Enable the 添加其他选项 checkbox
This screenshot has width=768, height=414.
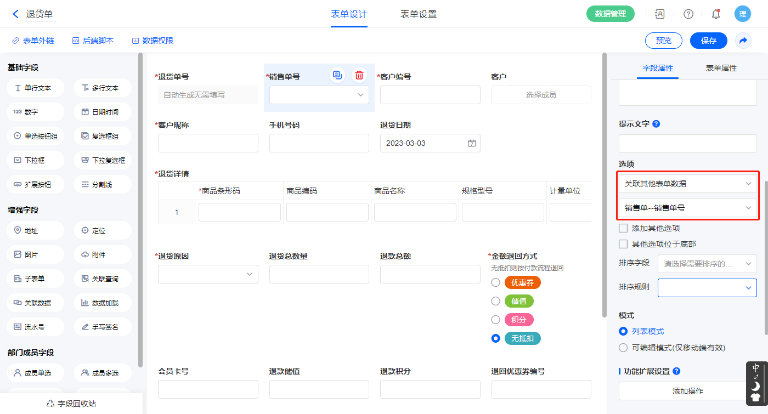tap(623, 228)
